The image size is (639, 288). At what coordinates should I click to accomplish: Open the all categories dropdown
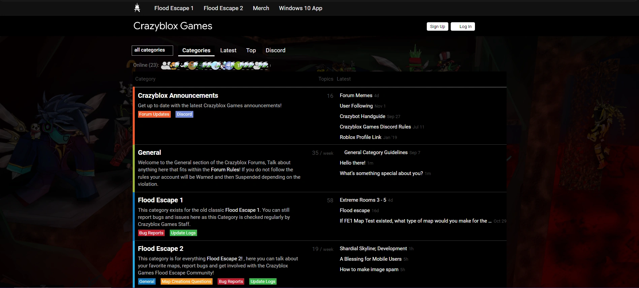pyautogui.click(x=152, y=50)
